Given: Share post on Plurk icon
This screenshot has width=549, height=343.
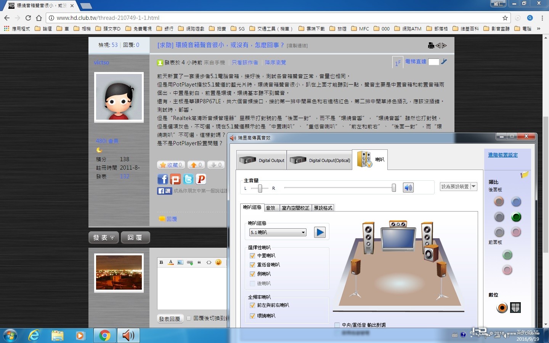Looking at the screenshot, I should tap(175, 179).
